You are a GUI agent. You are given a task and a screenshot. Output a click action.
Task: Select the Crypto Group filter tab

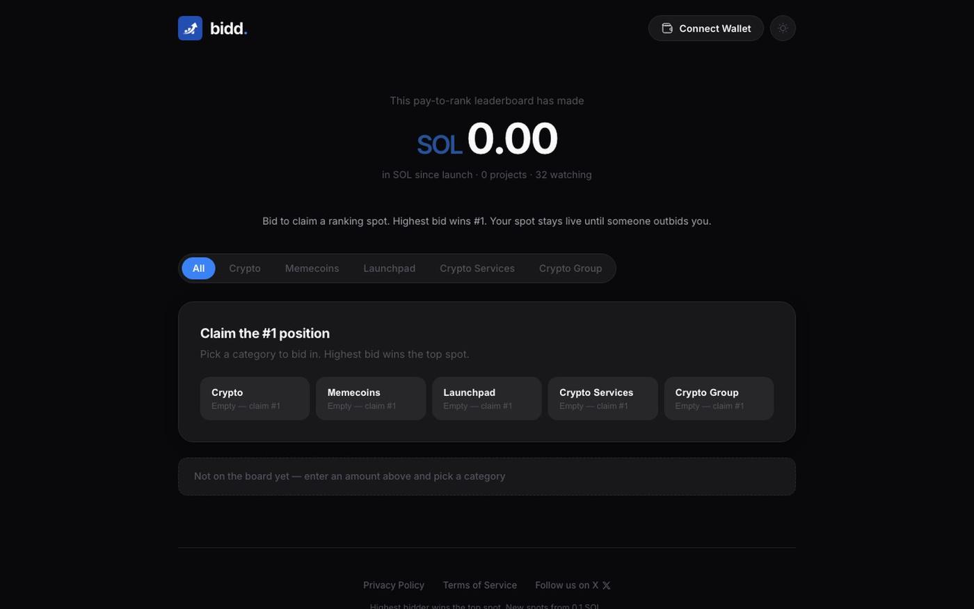(570, 268)
